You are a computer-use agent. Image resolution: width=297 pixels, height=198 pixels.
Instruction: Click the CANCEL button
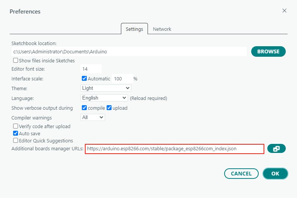(x=241, y=174)
